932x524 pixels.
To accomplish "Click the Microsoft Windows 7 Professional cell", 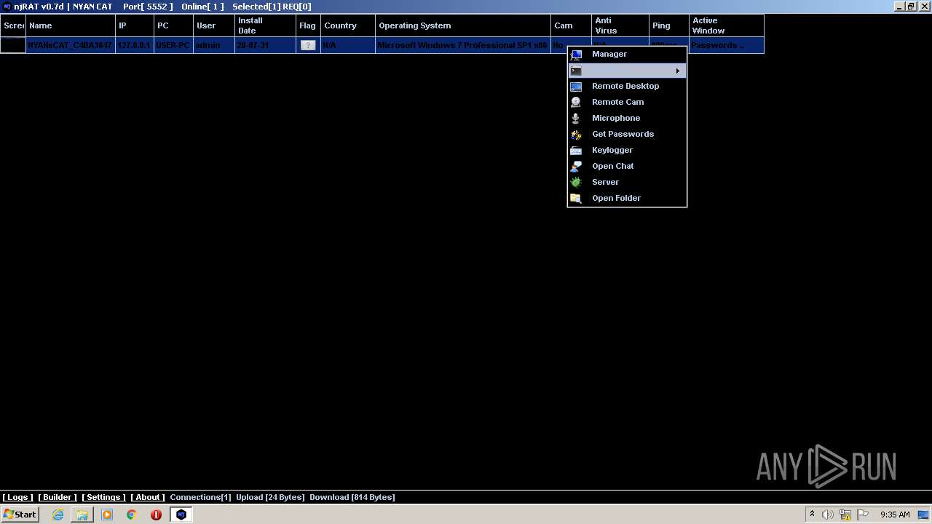I will tap(463, 45).
